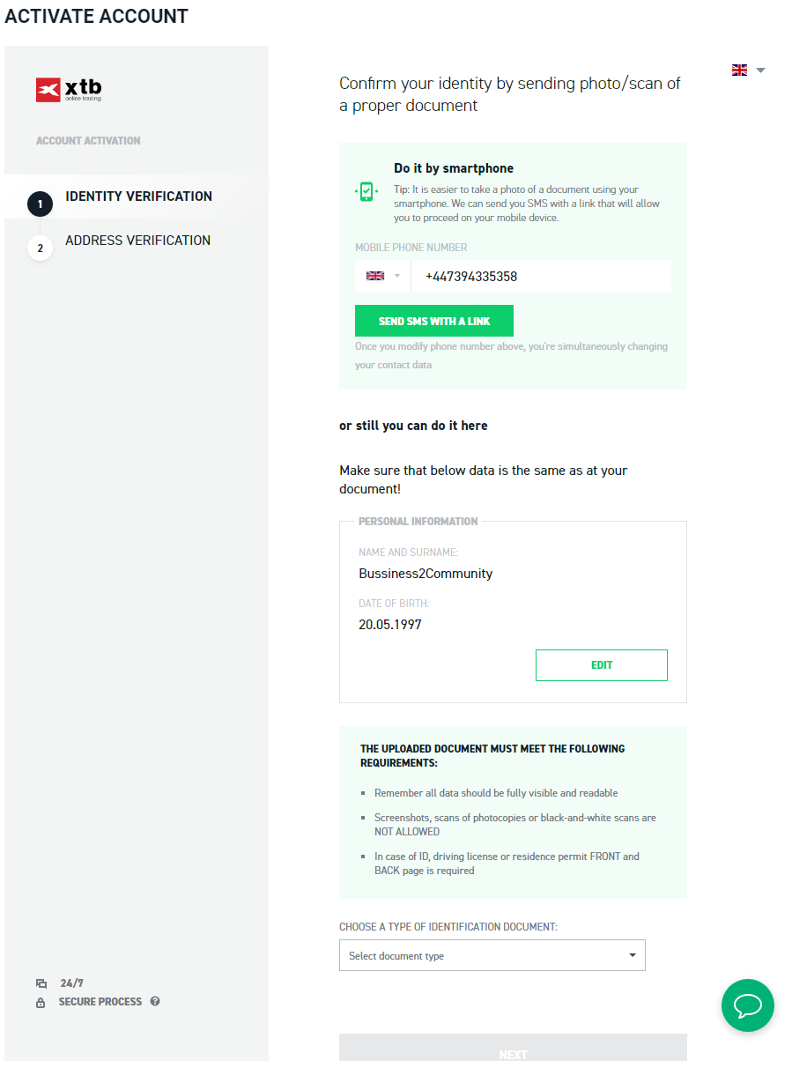Open the Select document type dropdown
792x1068 pixels.
click(492, 955)
